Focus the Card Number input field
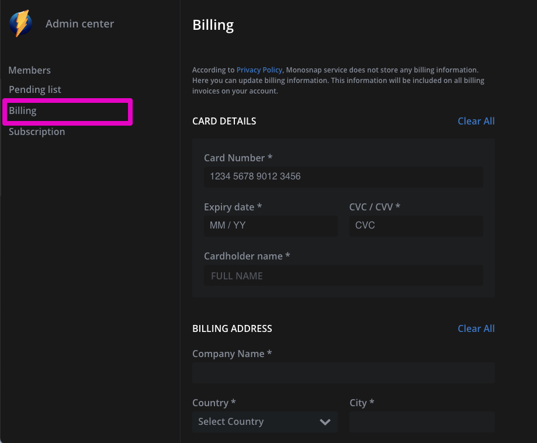 (343, 176)
